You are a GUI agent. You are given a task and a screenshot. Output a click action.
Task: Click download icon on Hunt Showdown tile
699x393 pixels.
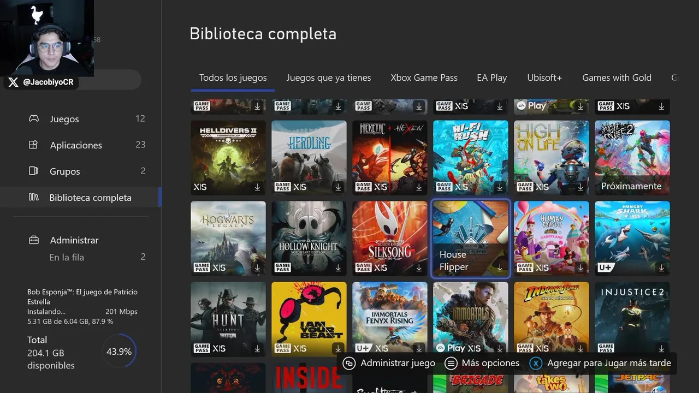[x=257, y=349]
